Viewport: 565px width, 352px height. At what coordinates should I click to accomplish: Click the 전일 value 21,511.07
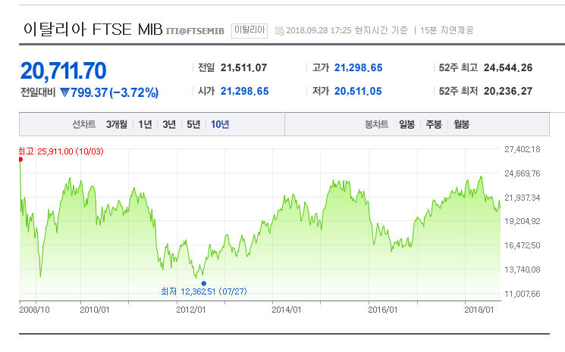tap(243, 67)
